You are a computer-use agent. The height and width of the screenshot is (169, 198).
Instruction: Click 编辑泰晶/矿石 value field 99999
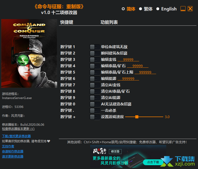coord(138,66)
